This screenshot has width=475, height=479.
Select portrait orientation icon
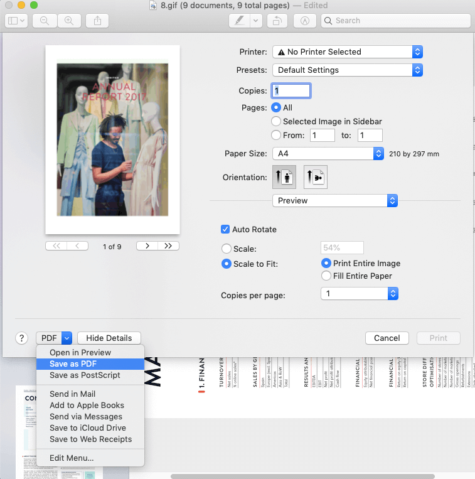point(284,178)
